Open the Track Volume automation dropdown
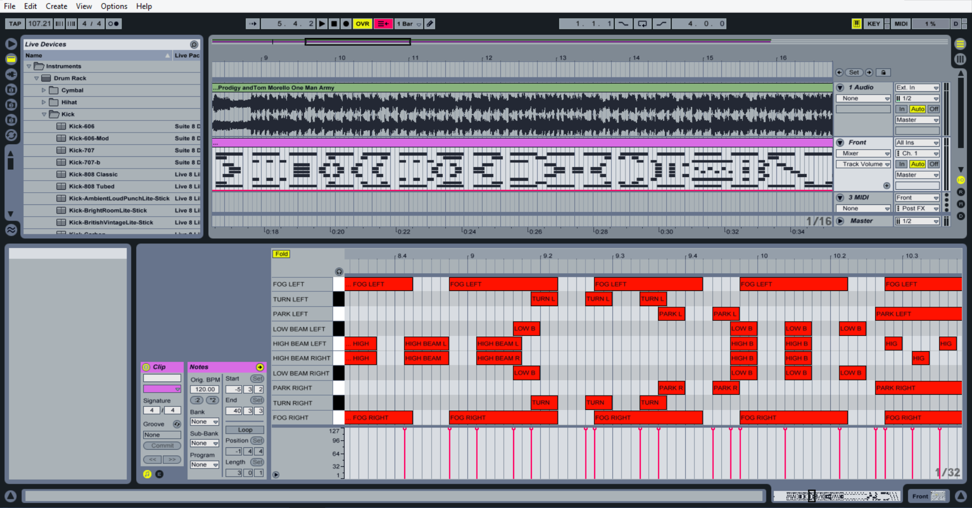Image resolution: width=972 pixels, height=508 pixels. 864,164
